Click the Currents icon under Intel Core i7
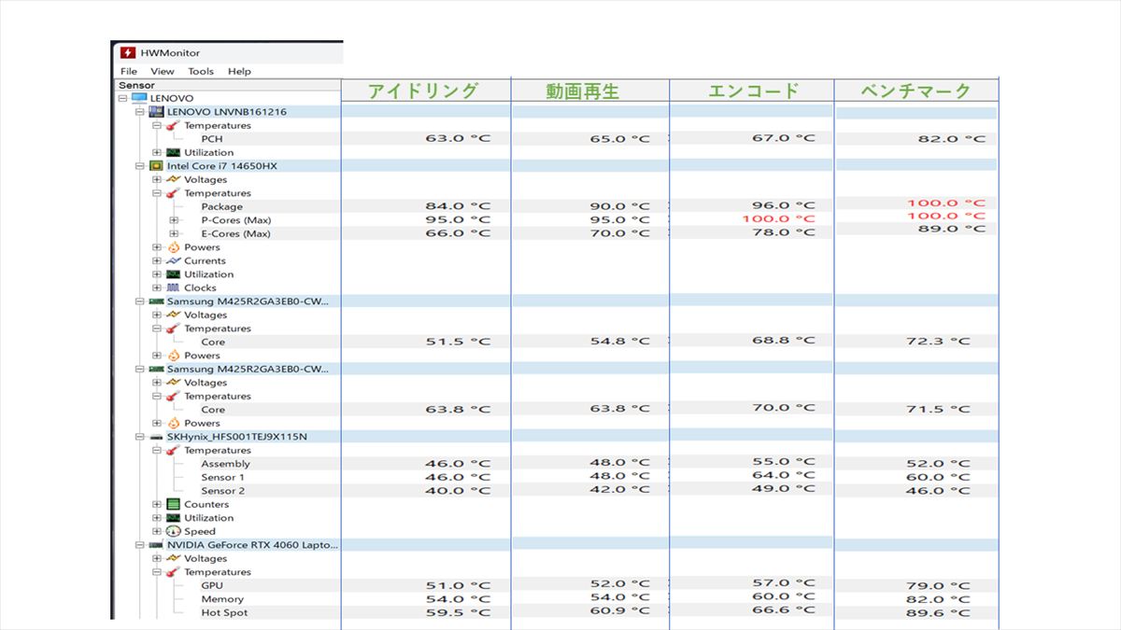This screenshot has height=630, width=1121. click(x=173, y=261)
